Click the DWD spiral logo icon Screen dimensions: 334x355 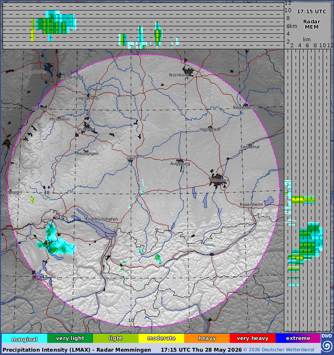pyautogui.click(x=327, y=346)
